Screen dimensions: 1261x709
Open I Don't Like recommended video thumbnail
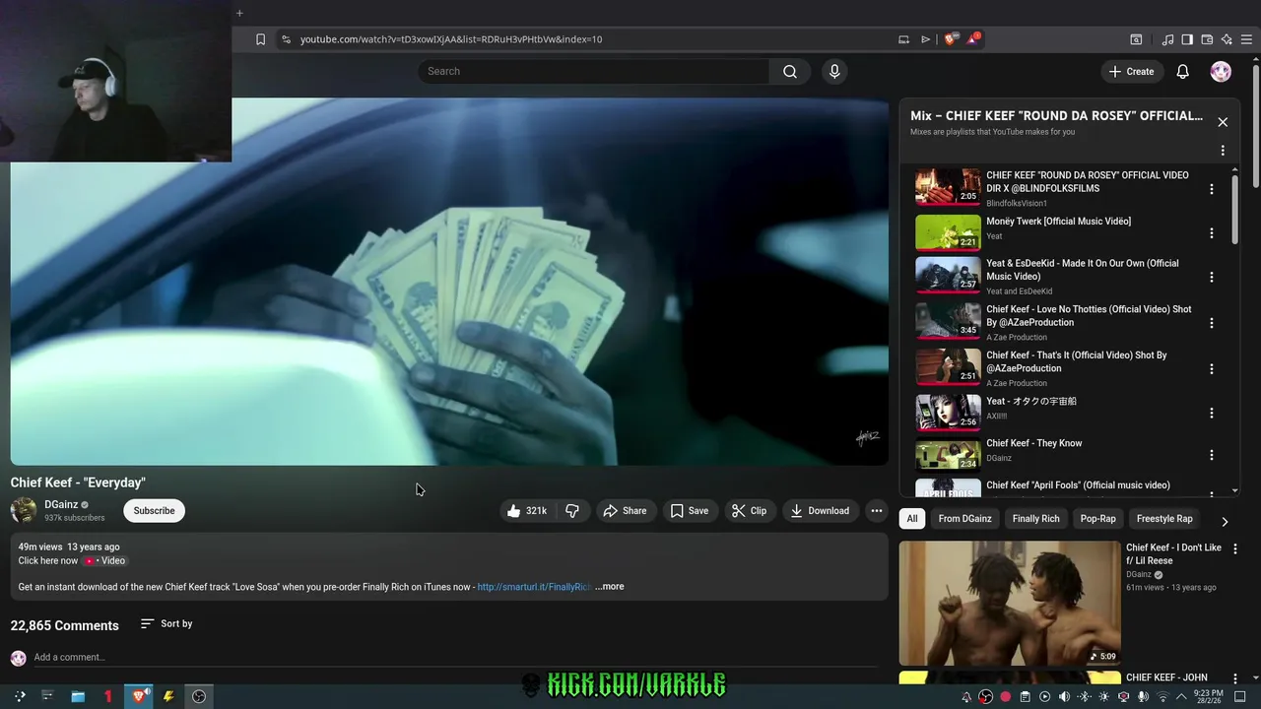1010,603
